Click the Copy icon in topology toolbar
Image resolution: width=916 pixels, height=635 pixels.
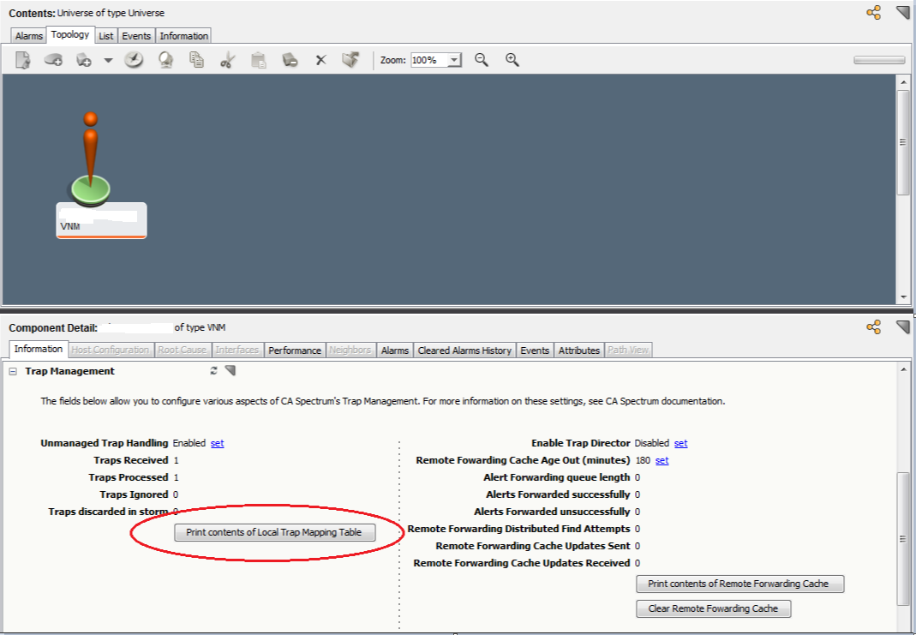[x=197, y=60]
